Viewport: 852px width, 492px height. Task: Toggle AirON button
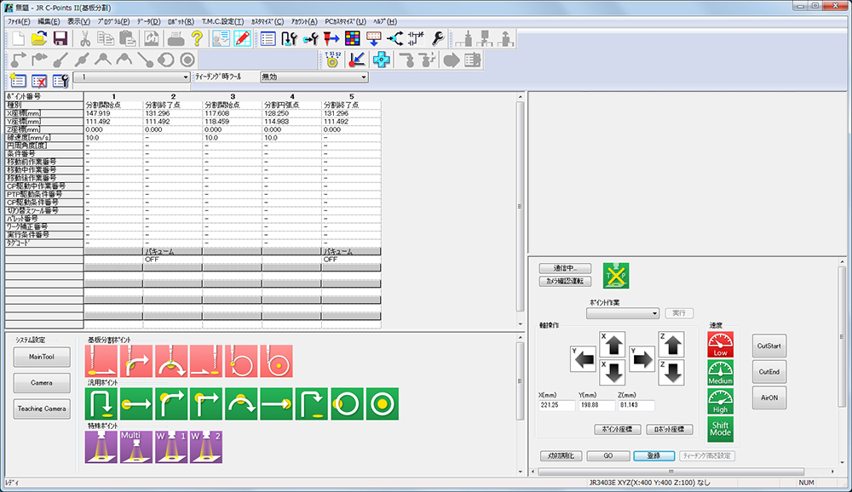pyautogui.click(x=769, y=398)
